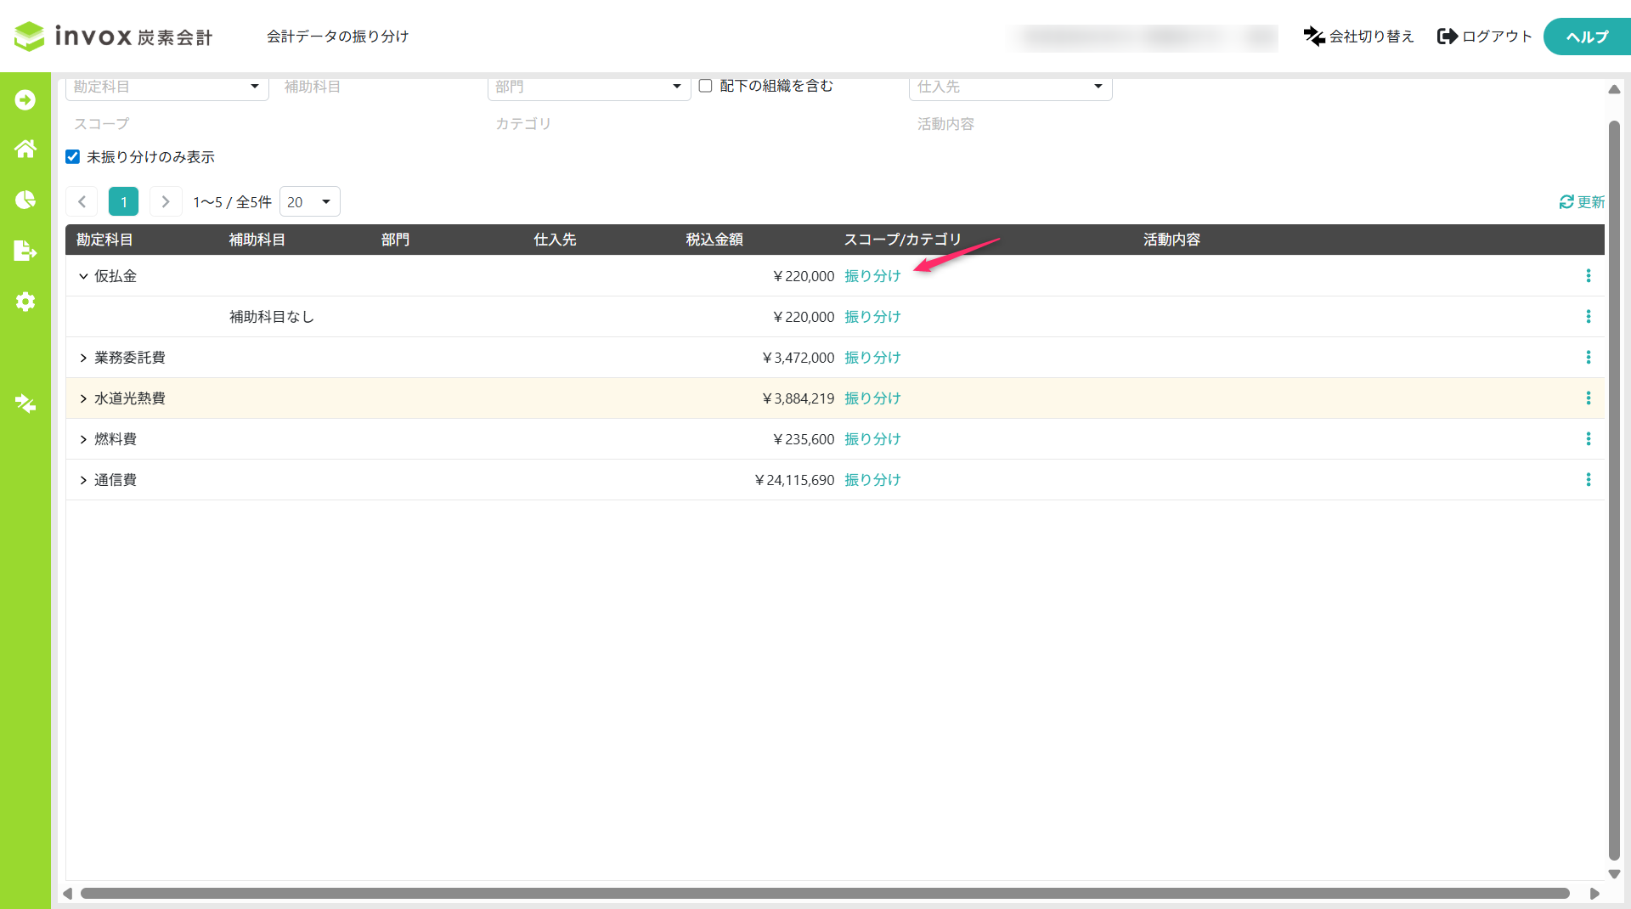
Task: Open the 20 items-per-page dropdown
Action: click(310, 202)
